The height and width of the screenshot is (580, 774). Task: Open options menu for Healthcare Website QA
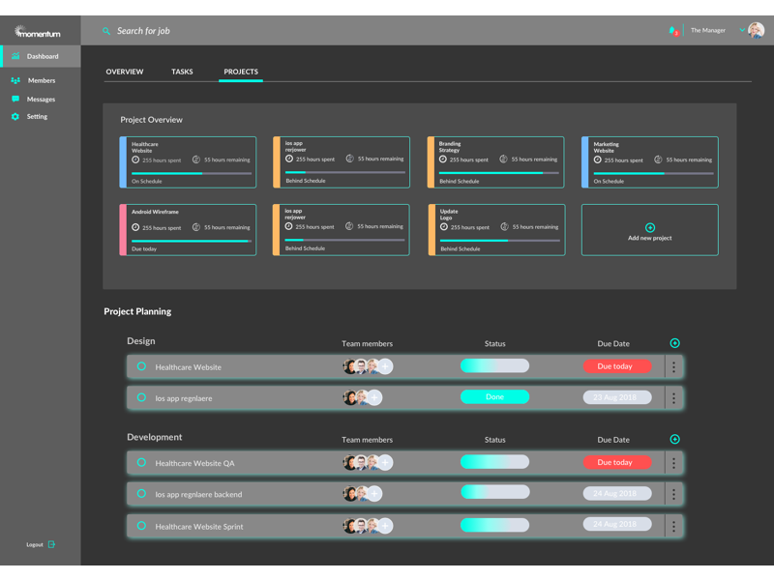click(x=673, y=462)
